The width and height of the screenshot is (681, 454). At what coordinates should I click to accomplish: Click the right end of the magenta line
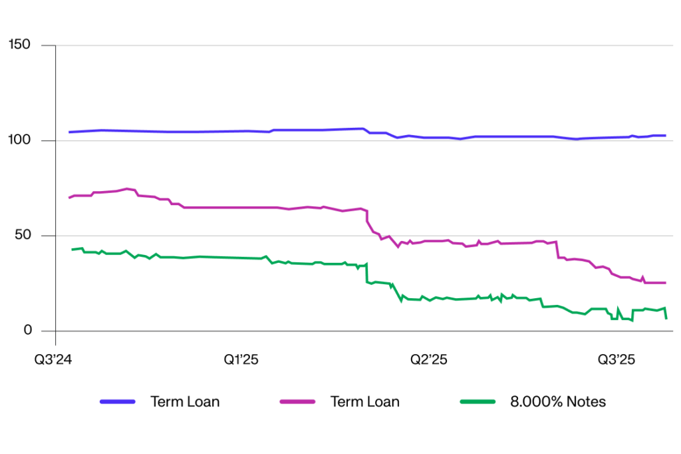tap(664, 283)
